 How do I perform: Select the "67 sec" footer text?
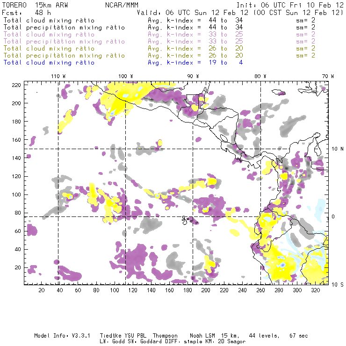[299, 336]
